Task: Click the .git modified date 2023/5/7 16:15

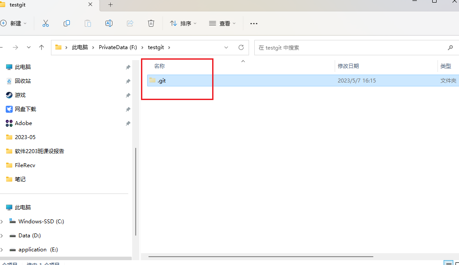Action: pos(357,80)
